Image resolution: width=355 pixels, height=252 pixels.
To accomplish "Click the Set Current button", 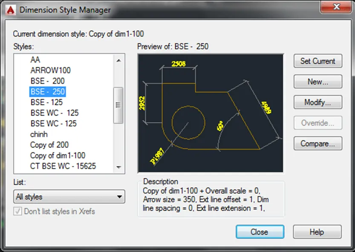I will [x=317, y=61].
